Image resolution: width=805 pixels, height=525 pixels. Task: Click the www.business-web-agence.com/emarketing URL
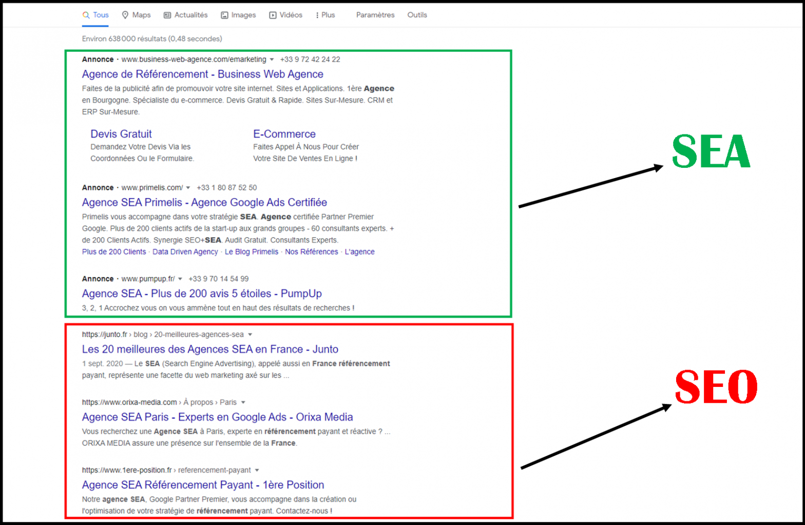[194, 60]
